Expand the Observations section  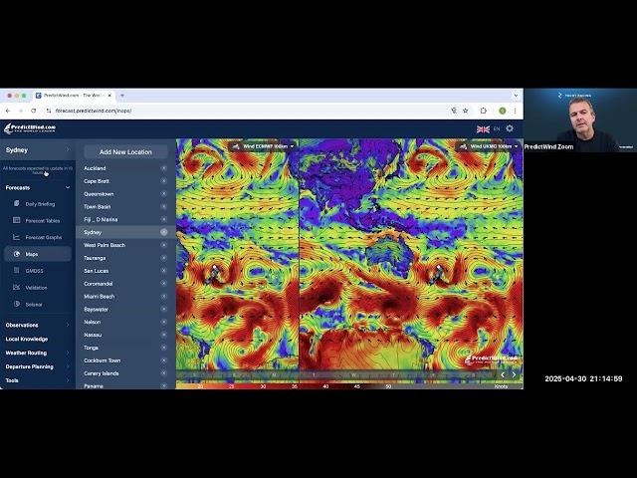38,326
